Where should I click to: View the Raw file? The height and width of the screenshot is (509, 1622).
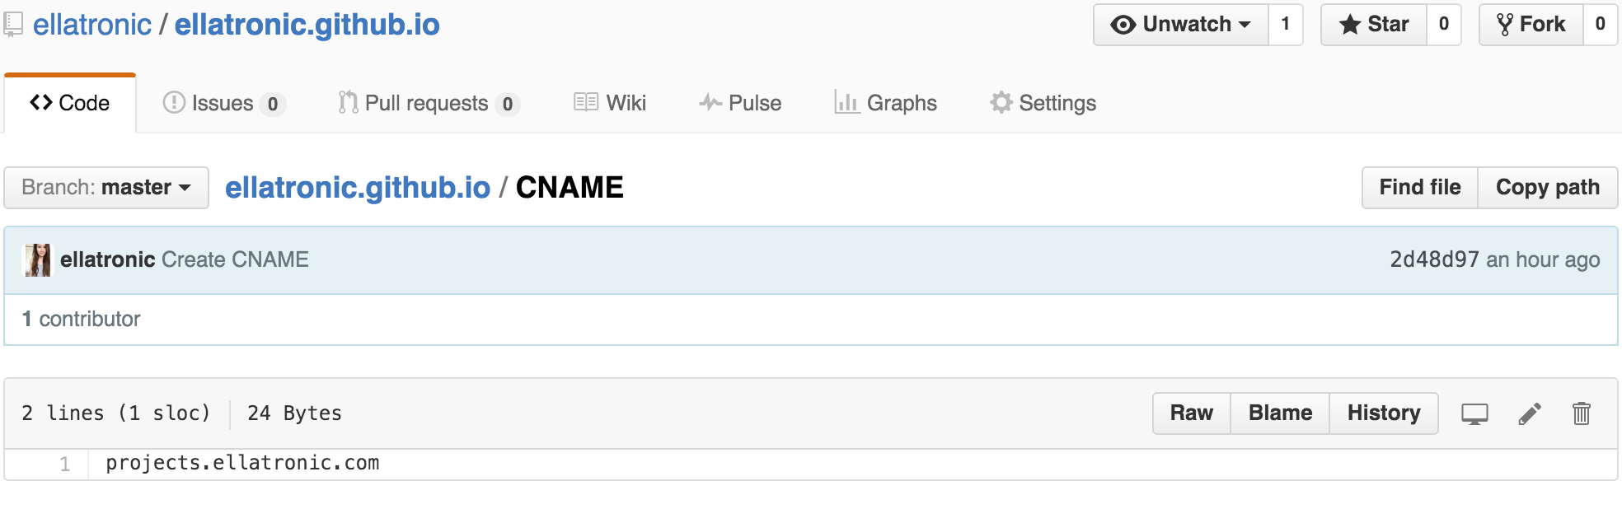[1192, 413]
